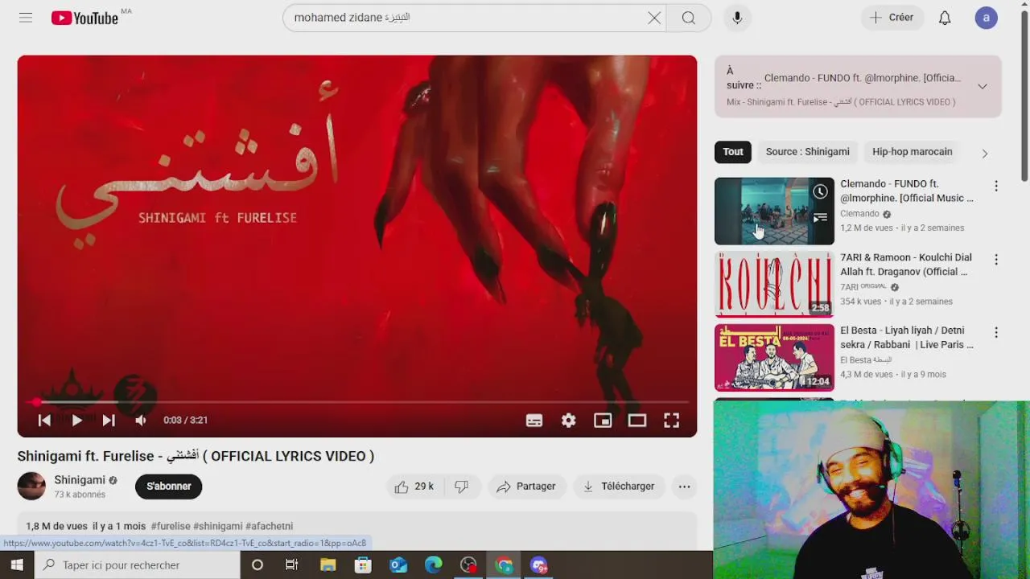Open Outlook from taskbar
This screenshot has height=579, width=1030.
(398, 565)
